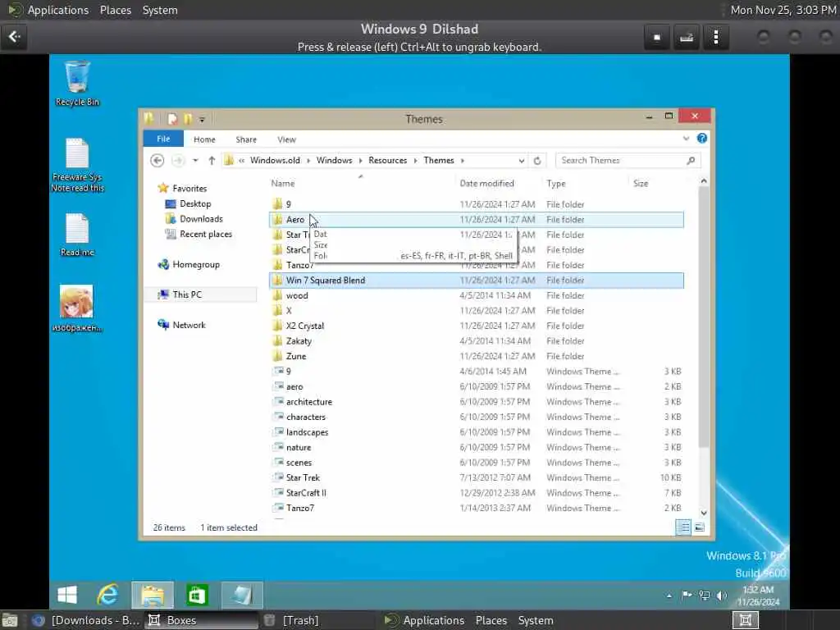Screen dimensions: 840x630
Task: Click the Explorer back navigation arrow
Action: 157,160
